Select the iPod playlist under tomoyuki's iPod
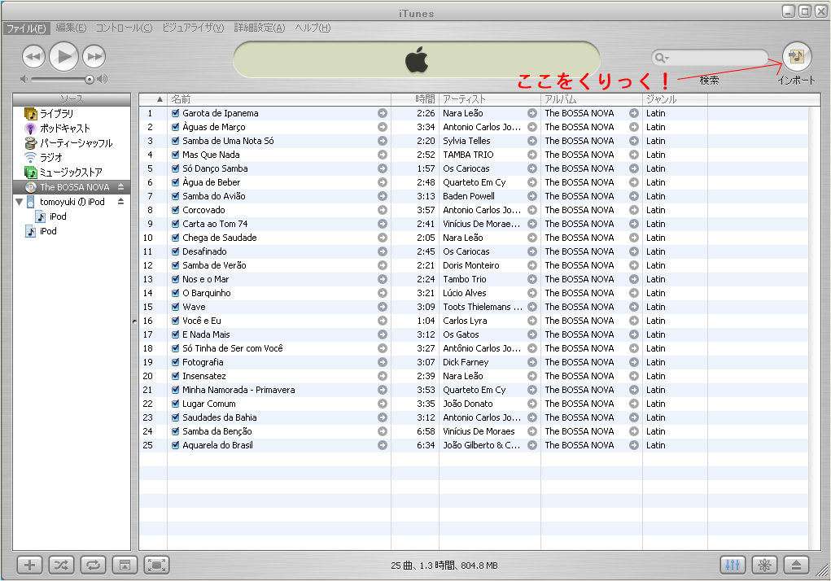 click(x=57, y=216)
